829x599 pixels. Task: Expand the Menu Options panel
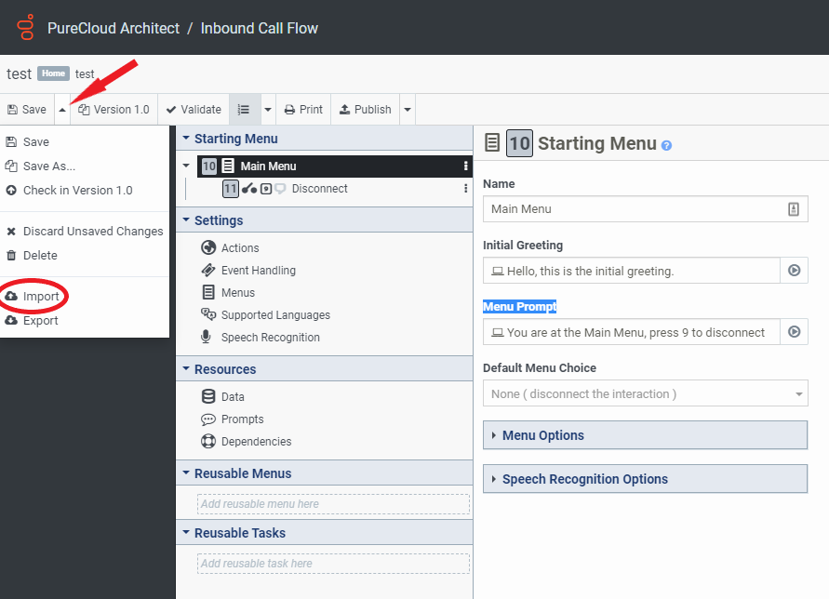pyautogui.click(x=645, y=435)
